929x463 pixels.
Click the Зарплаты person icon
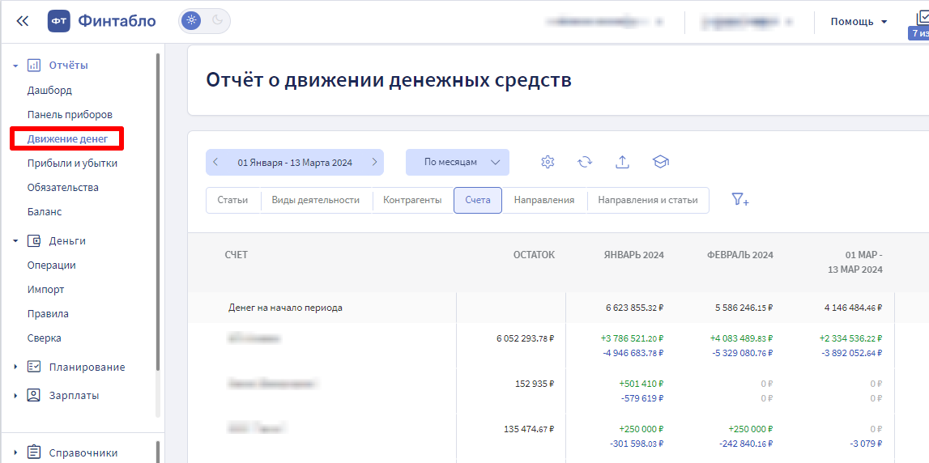click(x=34, y=396)
